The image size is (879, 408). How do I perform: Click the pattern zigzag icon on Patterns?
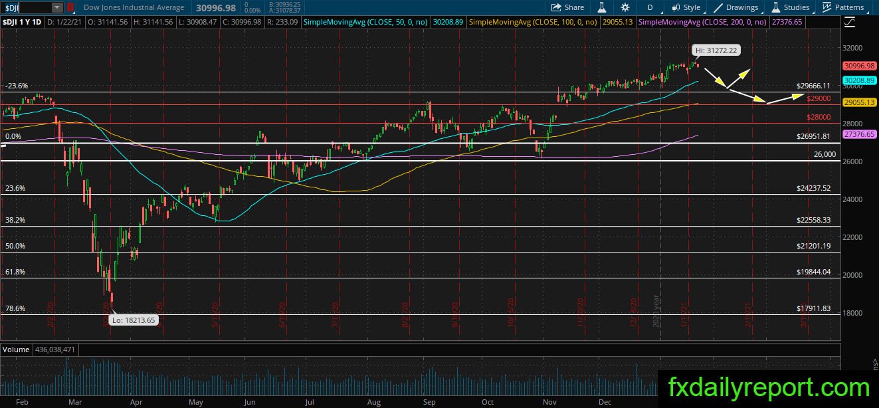[827, 7]
